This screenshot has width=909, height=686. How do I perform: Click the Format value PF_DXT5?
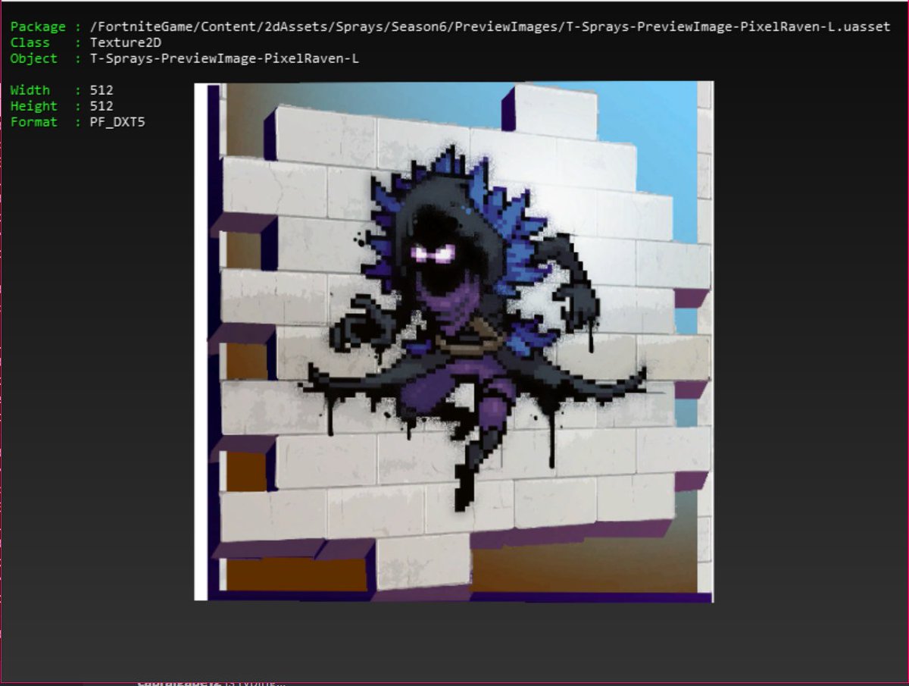click(117, 122)
